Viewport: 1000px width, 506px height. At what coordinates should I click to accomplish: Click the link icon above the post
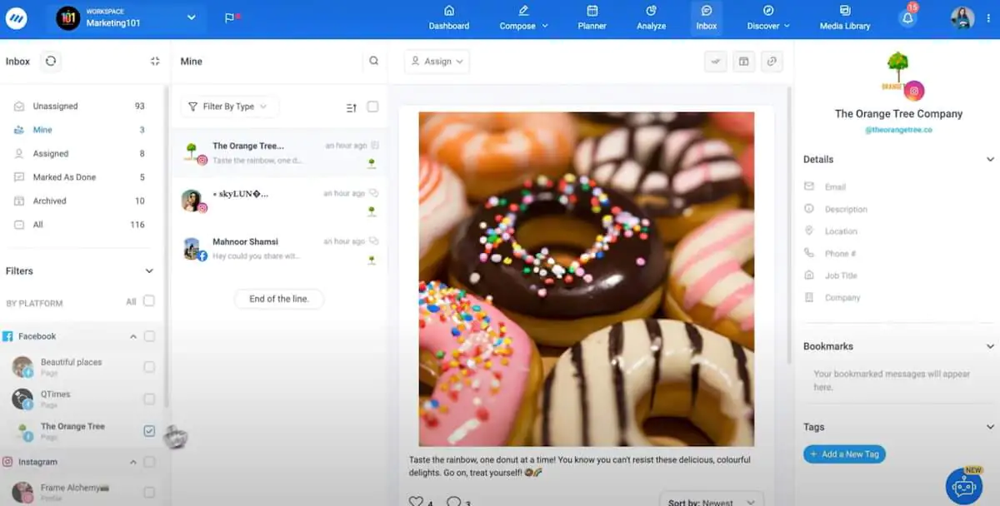772,61
